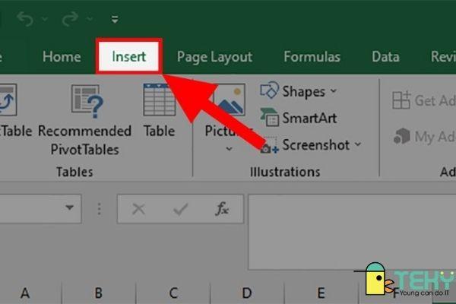
Task: Select column B header
Action: 99,293
